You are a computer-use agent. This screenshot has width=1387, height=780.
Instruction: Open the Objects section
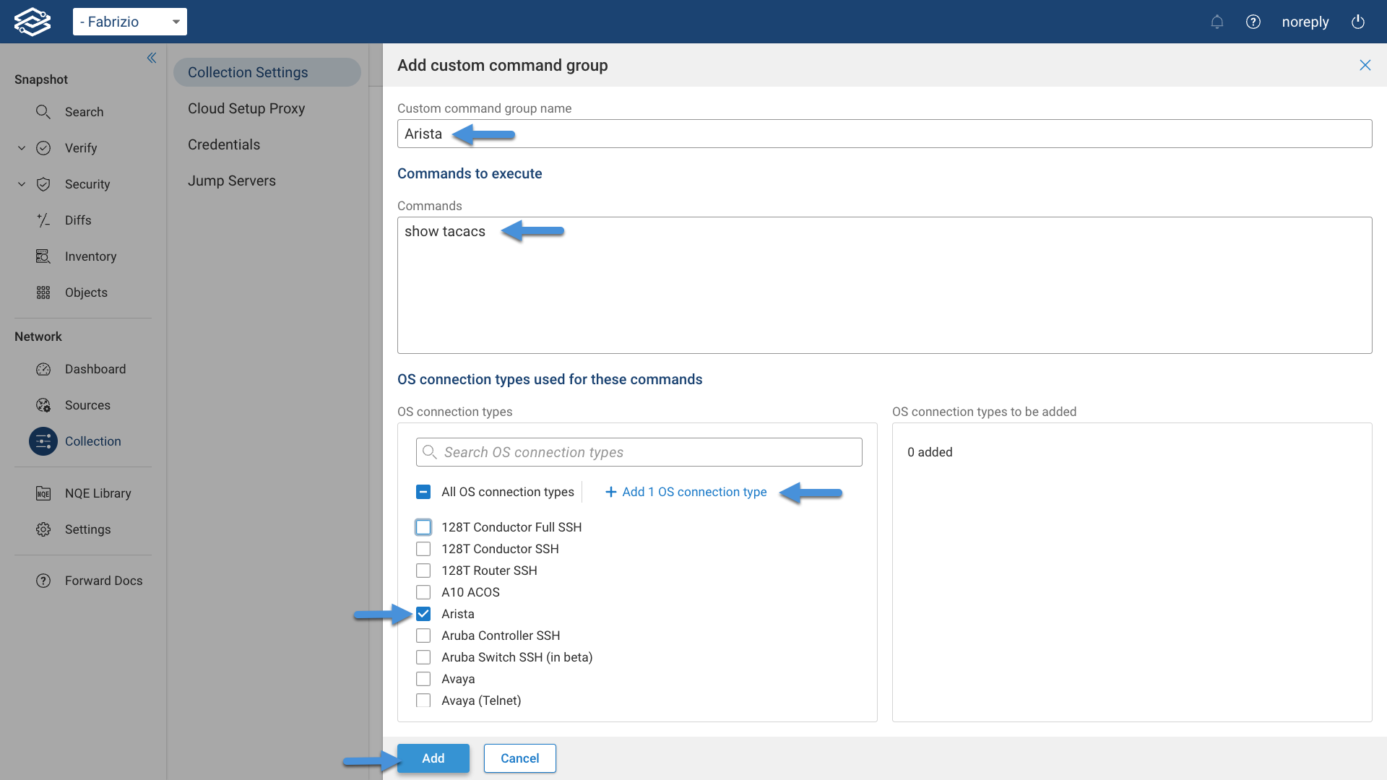click(x=86, y=292)
